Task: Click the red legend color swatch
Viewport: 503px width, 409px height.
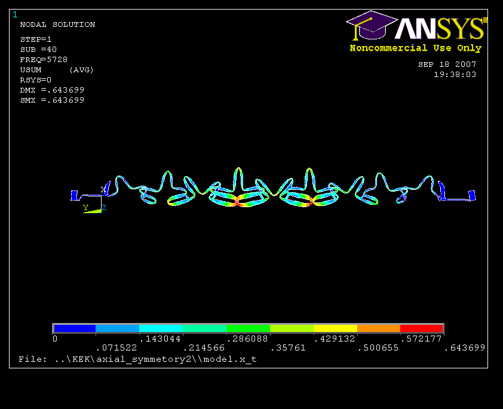Action: 422,328
